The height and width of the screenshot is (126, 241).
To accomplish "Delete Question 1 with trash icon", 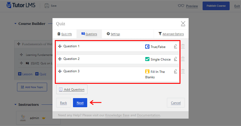I will click(x=183, y=46).
